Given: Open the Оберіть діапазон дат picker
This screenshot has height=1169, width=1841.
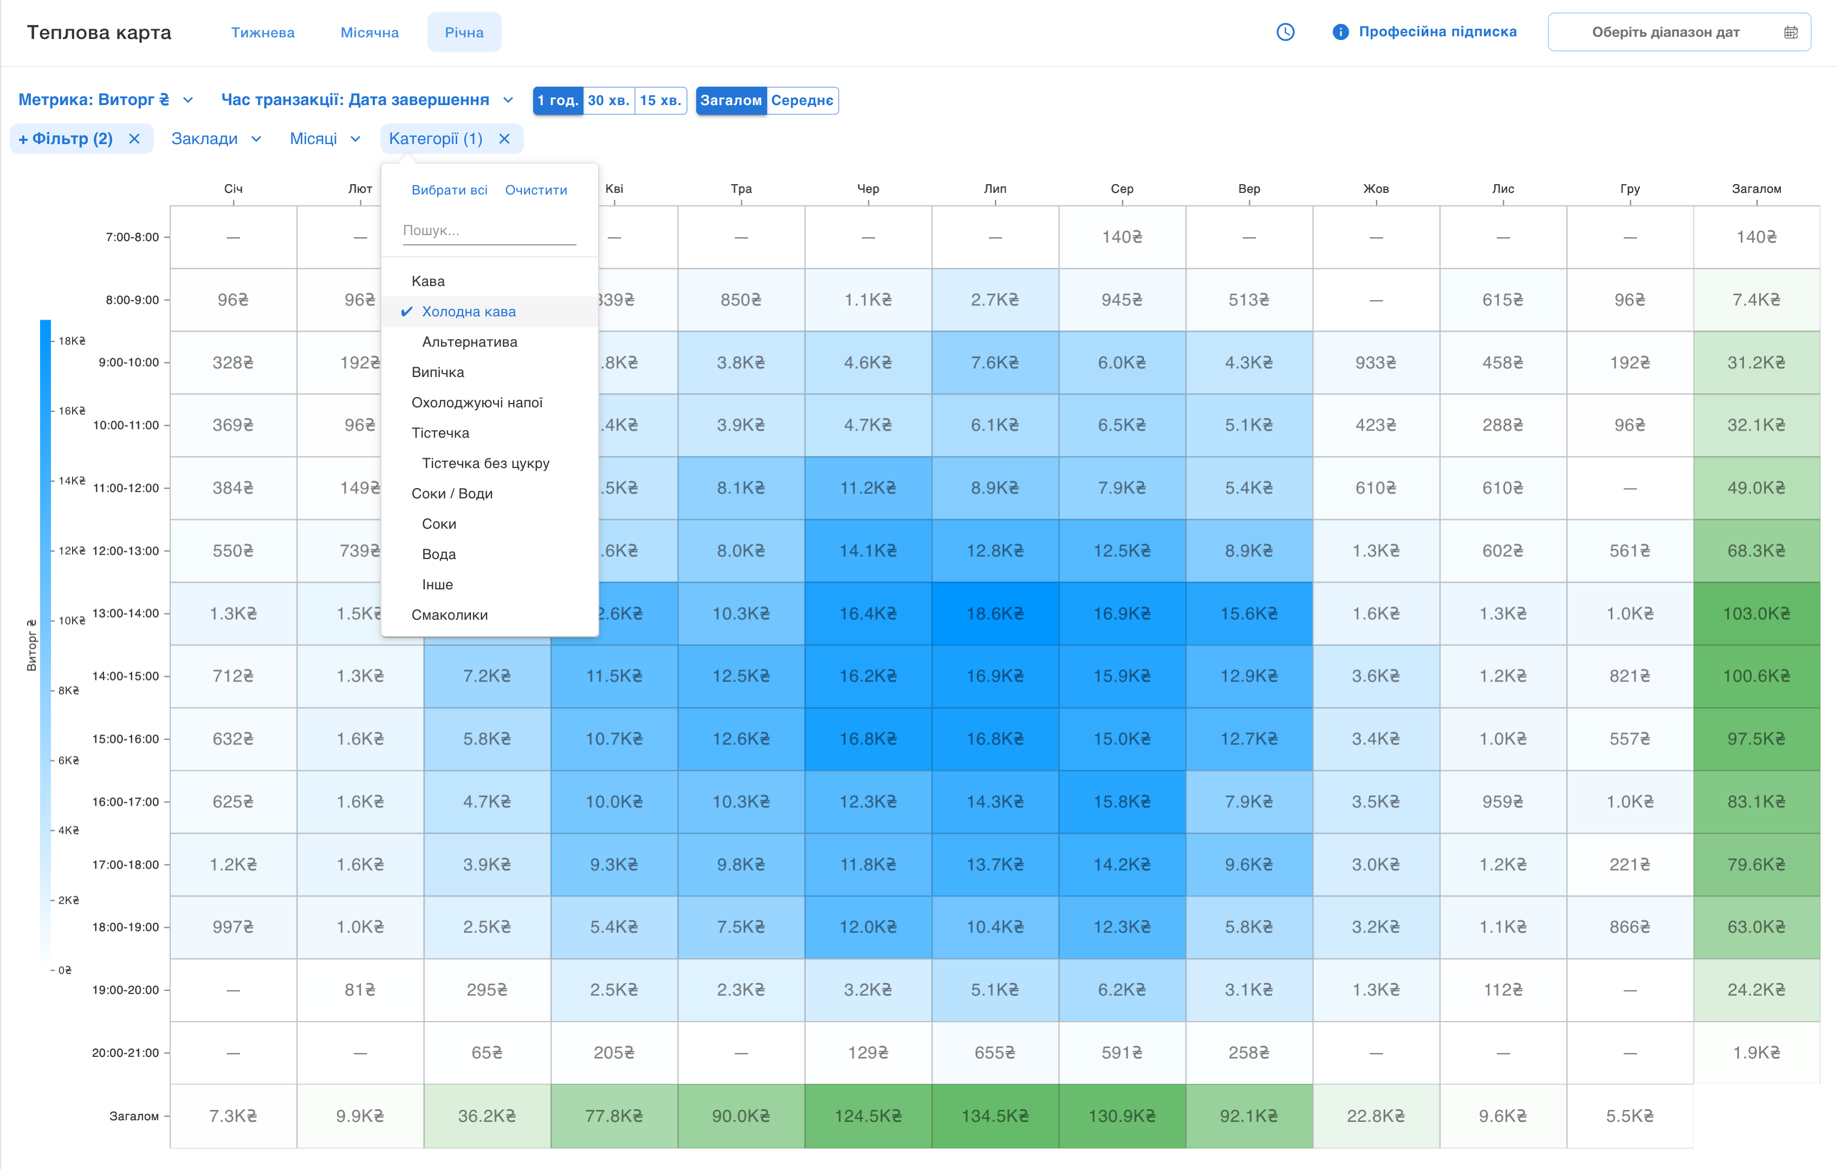Looking at the screenshot, I should 1665,32.
